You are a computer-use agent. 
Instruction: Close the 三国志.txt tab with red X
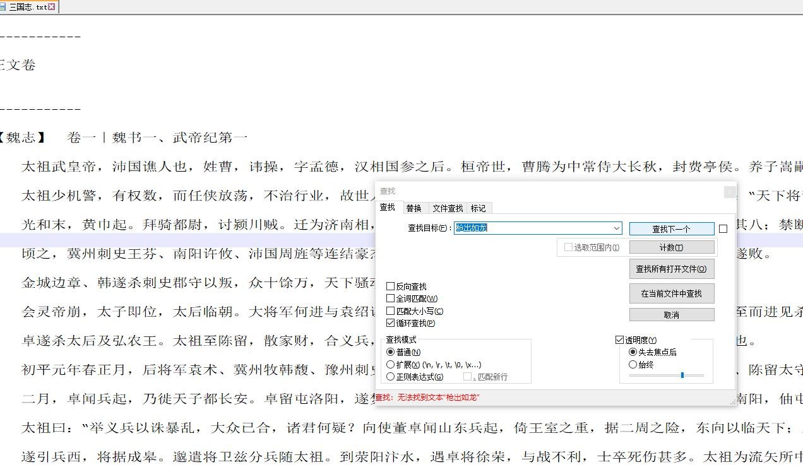pos(52,7)
